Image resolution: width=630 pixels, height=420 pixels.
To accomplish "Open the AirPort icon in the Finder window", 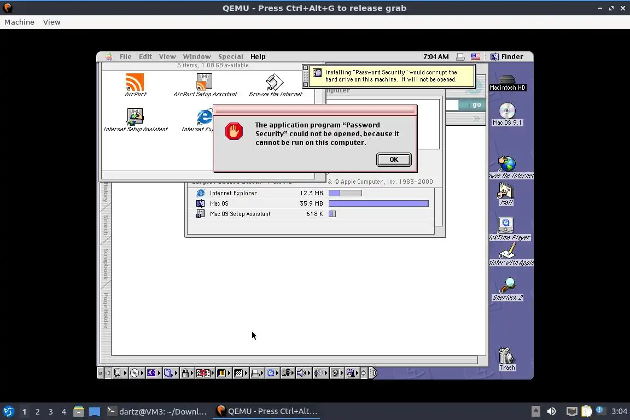I will pyautogui.click(x=135, y=82).
